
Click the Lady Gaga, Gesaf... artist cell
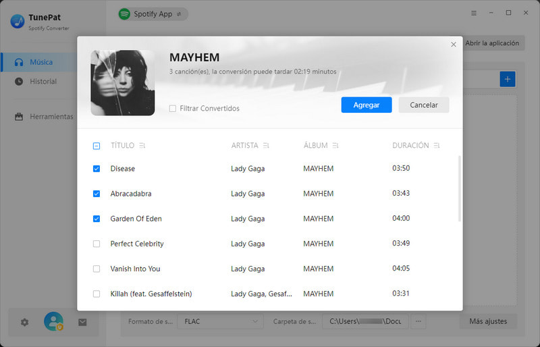tap(261, 294)
